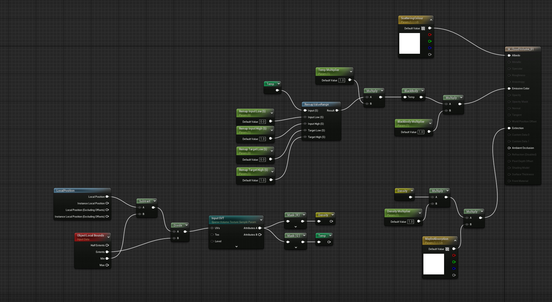Viewport: 552px width, 302px height.
Task: Click RemapValueRange Input High (S) pin
Action: tap(305, 124)
